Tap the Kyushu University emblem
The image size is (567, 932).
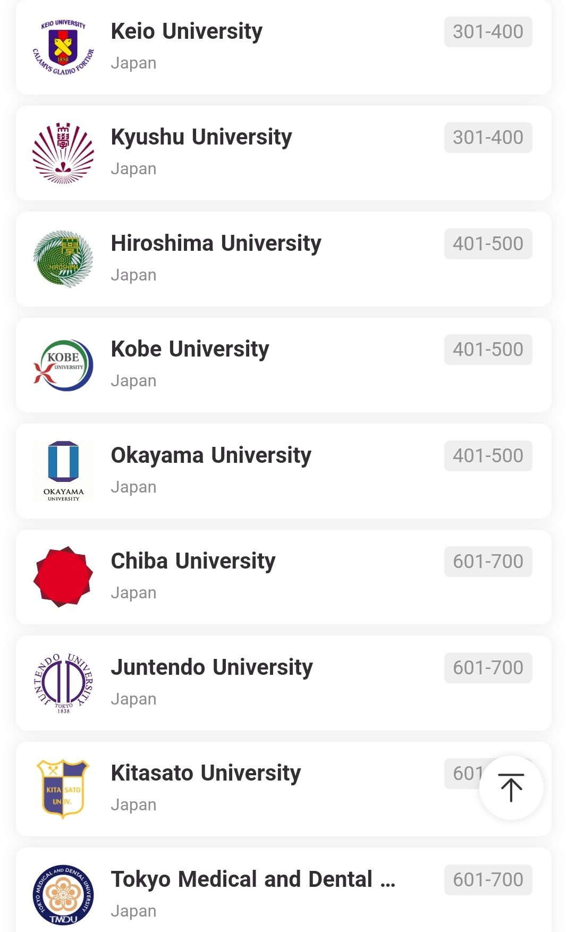[x=63, y=153]
